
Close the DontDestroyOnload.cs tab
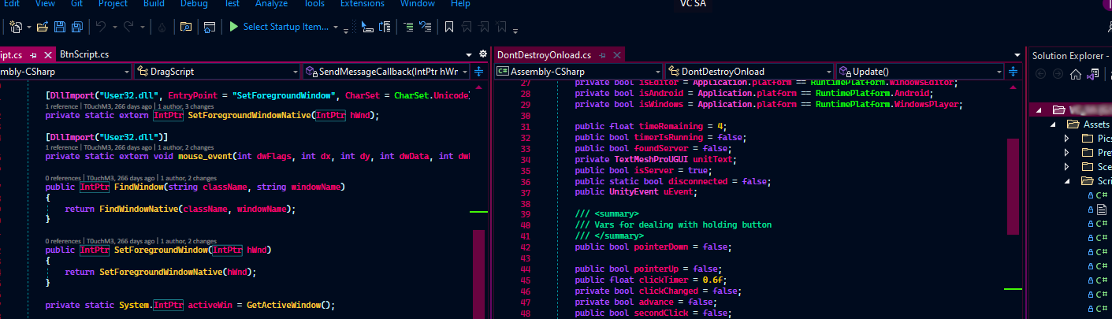point(616,55)
